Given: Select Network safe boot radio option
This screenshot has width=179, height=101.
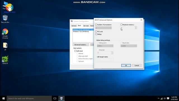Looking at the screenshot, I should tap(77, 61).
